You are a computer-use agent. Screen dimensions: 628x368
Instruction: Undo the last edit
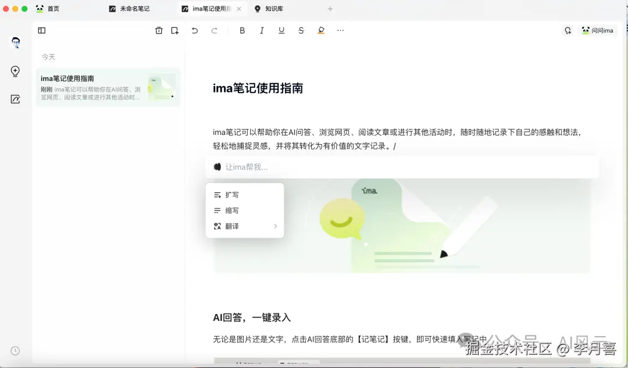coord(195,30)
